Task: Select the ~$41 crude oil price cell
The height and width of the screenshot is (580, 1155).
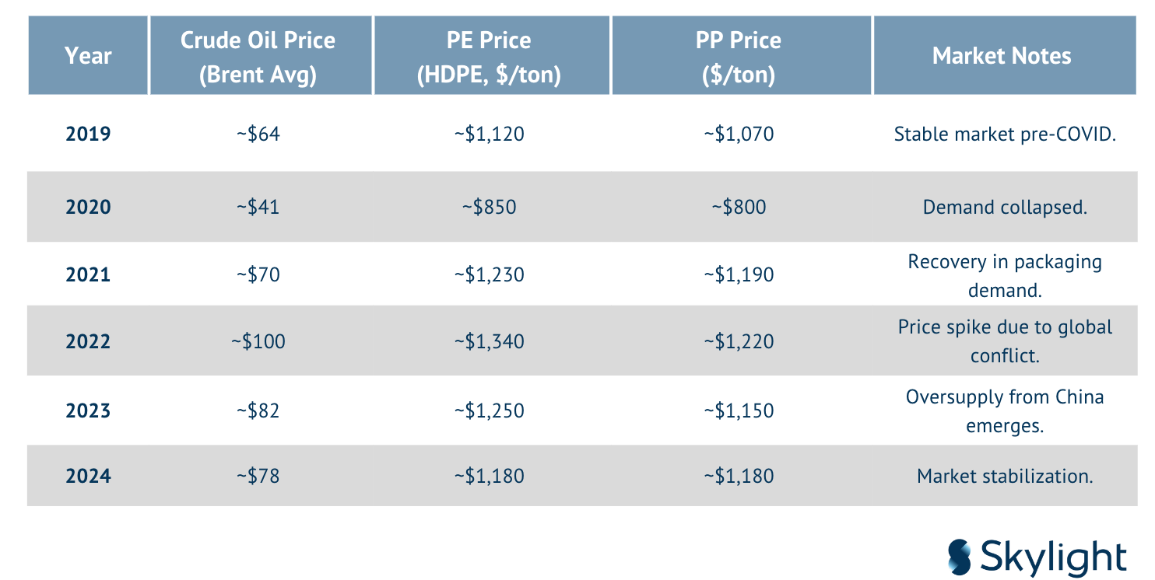Action: [x=258, y=207]
